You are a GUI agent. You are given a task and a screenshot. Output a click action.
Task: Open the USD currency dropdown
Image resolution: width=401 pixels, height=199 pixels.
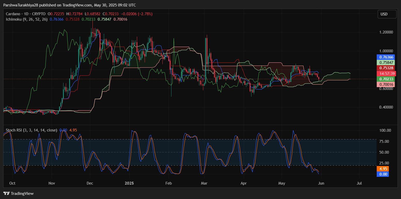387,14
